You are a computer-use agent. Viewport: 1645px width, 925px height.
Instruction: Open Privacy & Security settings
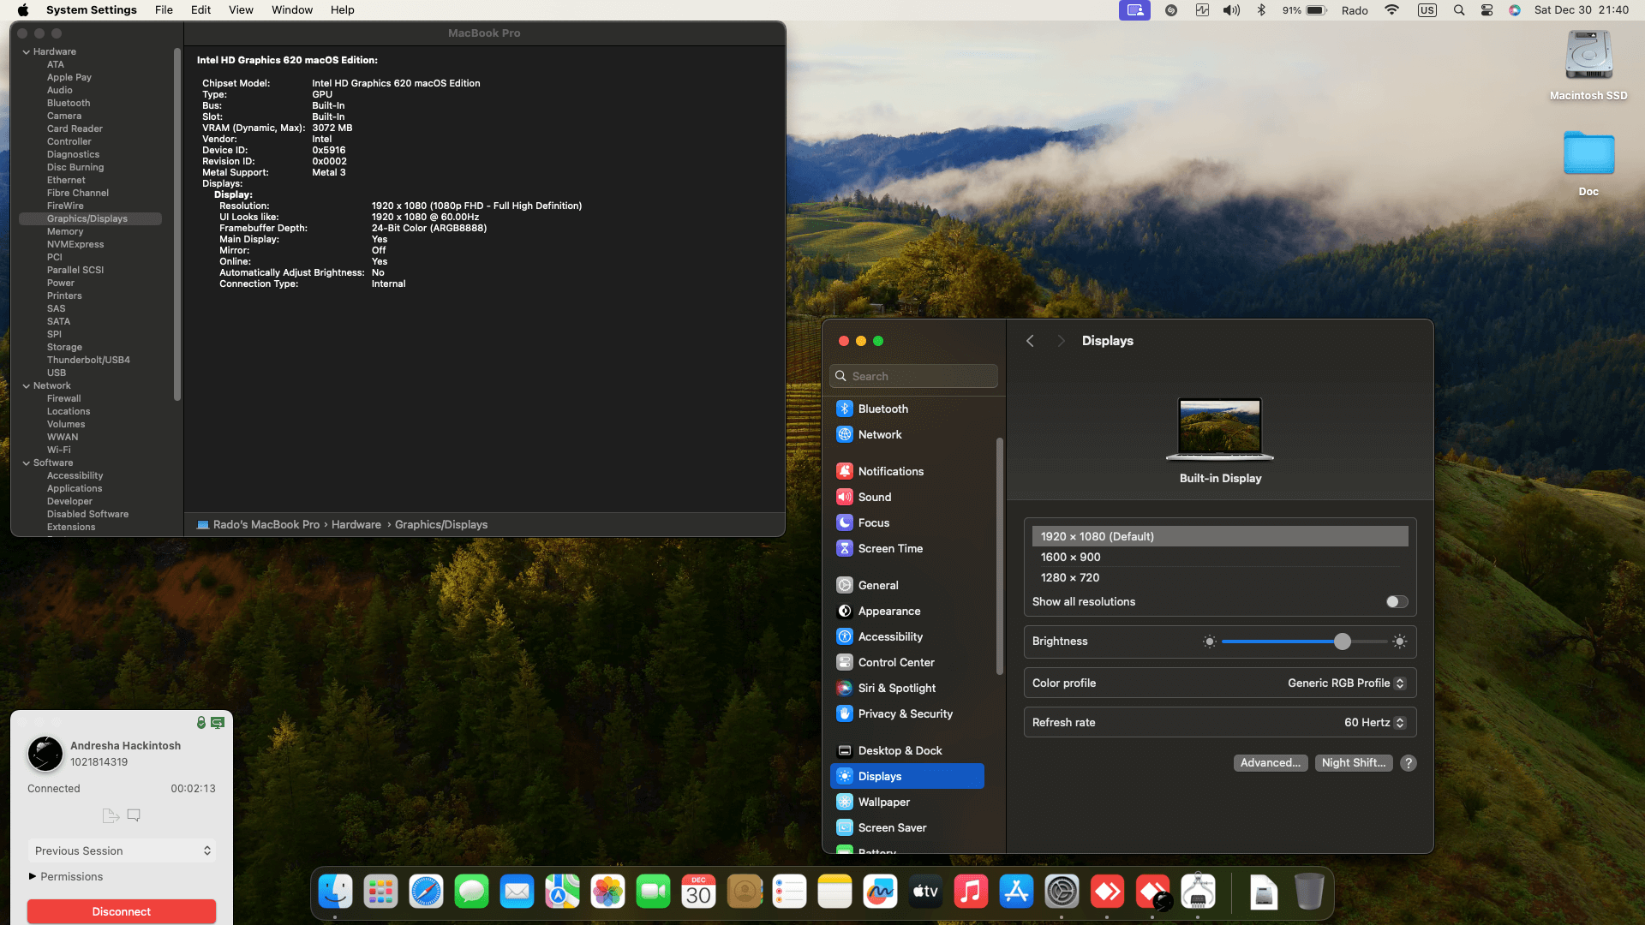point(905,713)
